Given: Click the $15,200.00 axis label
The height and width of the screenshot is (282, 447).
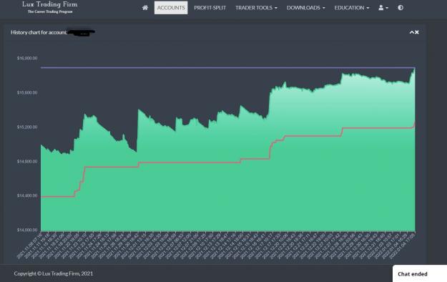Looking at the screenshot, I should pos(27,127).
